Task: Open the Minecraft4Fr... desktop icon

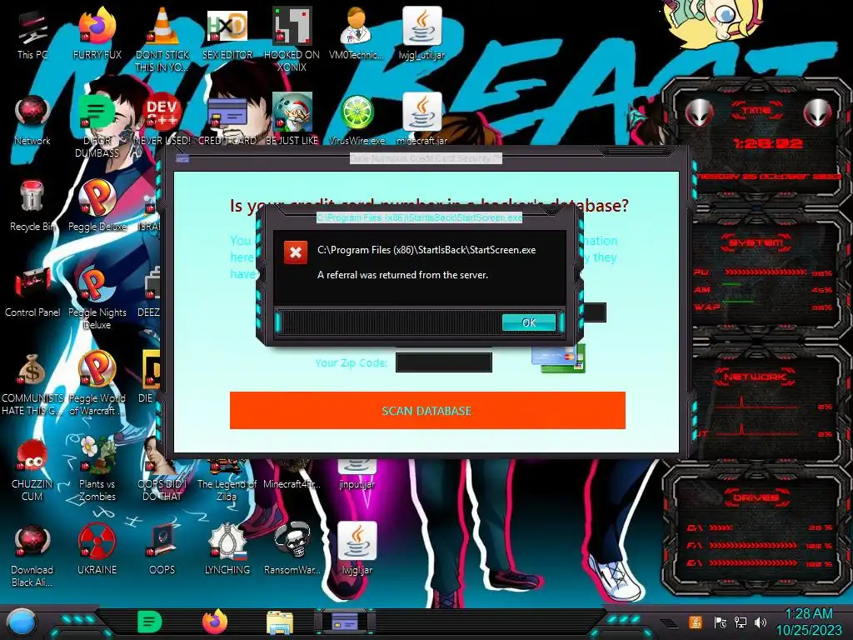Action: (x=292, y=476)
